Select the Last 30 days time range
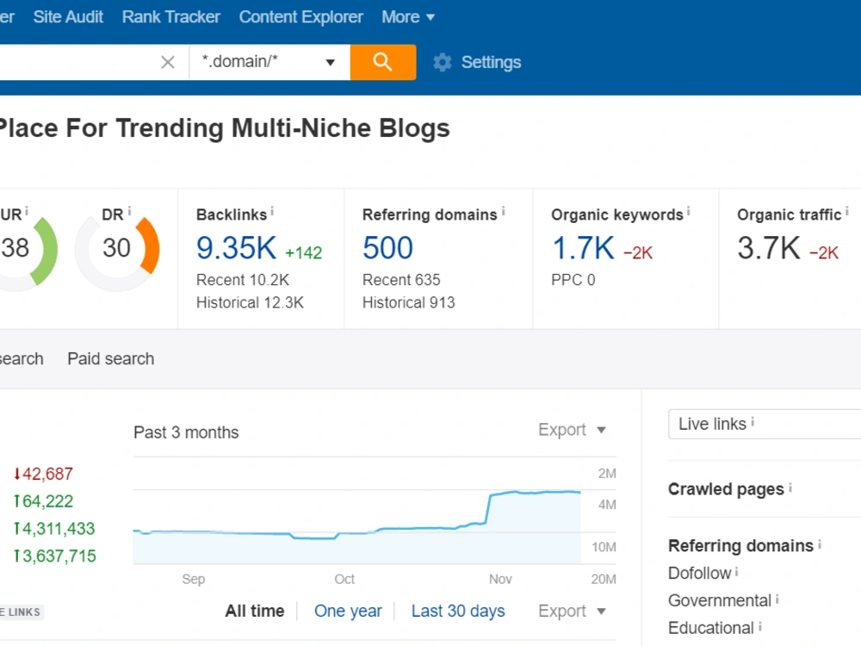This screenshot has height=646, width=861. [458, 611]
